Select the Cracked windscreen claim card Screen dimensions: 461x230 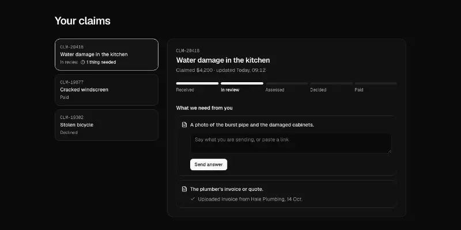pyautogui.click(x=107, y=90)
